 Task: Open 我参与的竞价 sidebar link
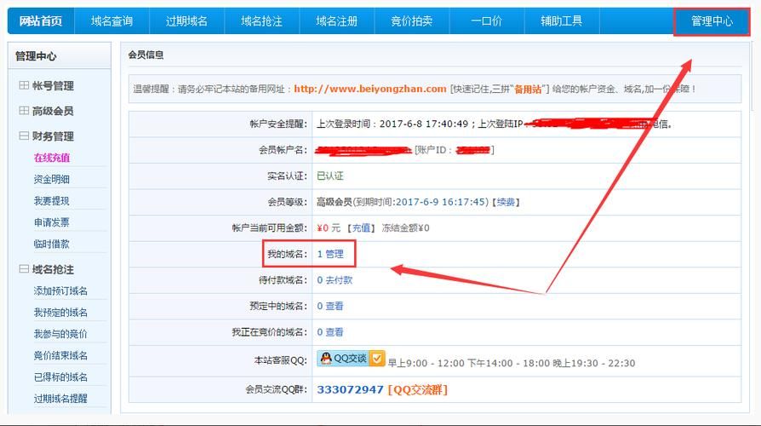click(60, 334)
